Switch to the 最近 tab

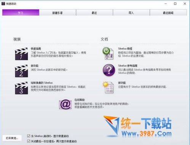point(94,13)
